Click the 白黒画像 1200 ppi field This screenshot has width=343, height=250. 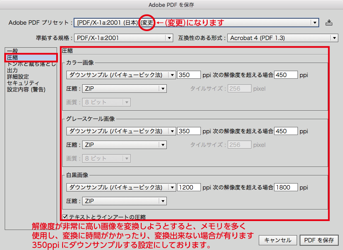tap(189, 187)
